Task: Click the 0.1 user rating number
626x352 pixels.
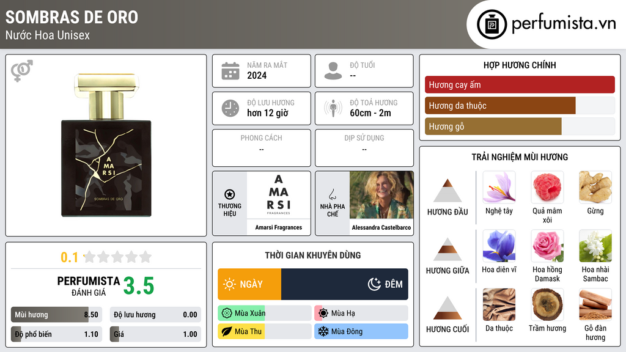Action: click(70, 257)
